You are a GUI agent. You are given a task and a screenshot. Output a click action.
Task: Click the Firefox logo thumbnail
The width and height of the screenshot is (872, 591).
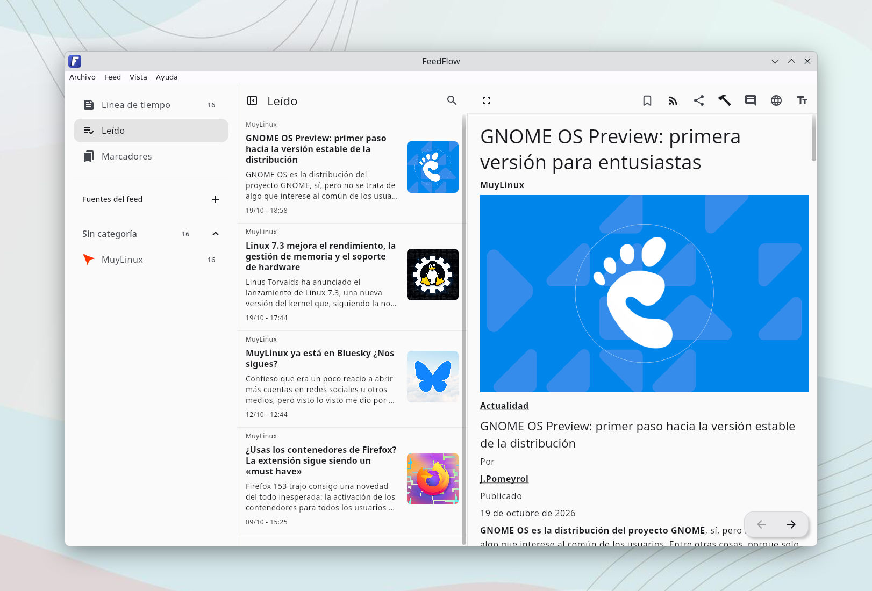[x=433, y=479]
